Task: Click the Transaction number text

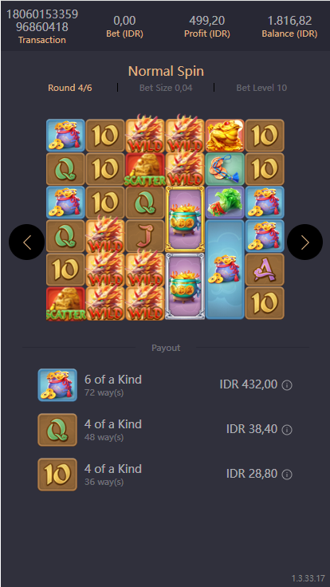Action: point(42,21)
